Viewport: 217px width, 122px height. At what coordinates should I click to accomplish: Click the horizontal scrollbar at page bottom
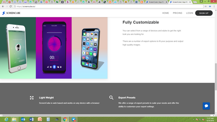coord(106,115)
